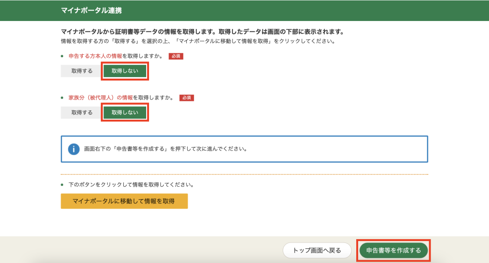This screenshot has height=263, width=489.
Task: Proceed with 申告書等を作成する button
Action: pyautogui.click(x=393, y=250)
